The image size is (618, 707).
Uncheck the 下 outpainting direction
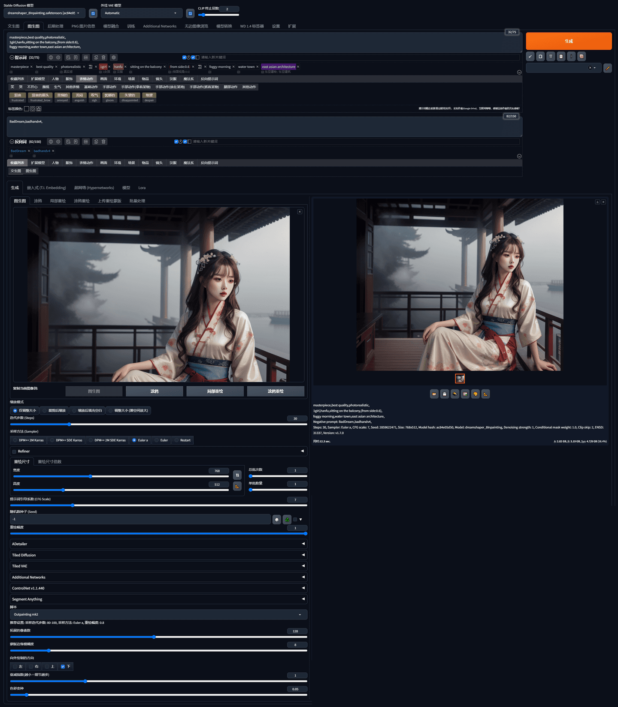tap(63, 666)
